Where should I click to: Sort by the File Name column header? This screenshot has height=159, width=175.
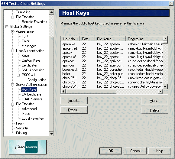[110, 39]
